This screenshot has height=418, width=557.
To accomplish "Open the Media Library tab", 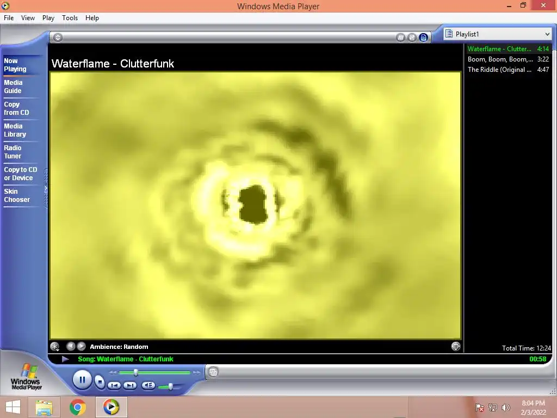I will (20, 130).
